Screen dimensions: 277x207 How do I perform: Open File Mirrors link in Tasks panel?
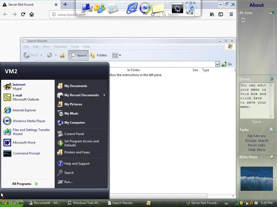pyautogui.click(x=256, y=136)
